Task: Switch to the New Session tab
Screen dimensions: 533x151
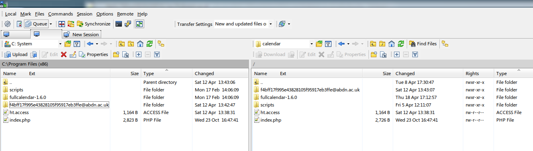Action: pos(82,35)
